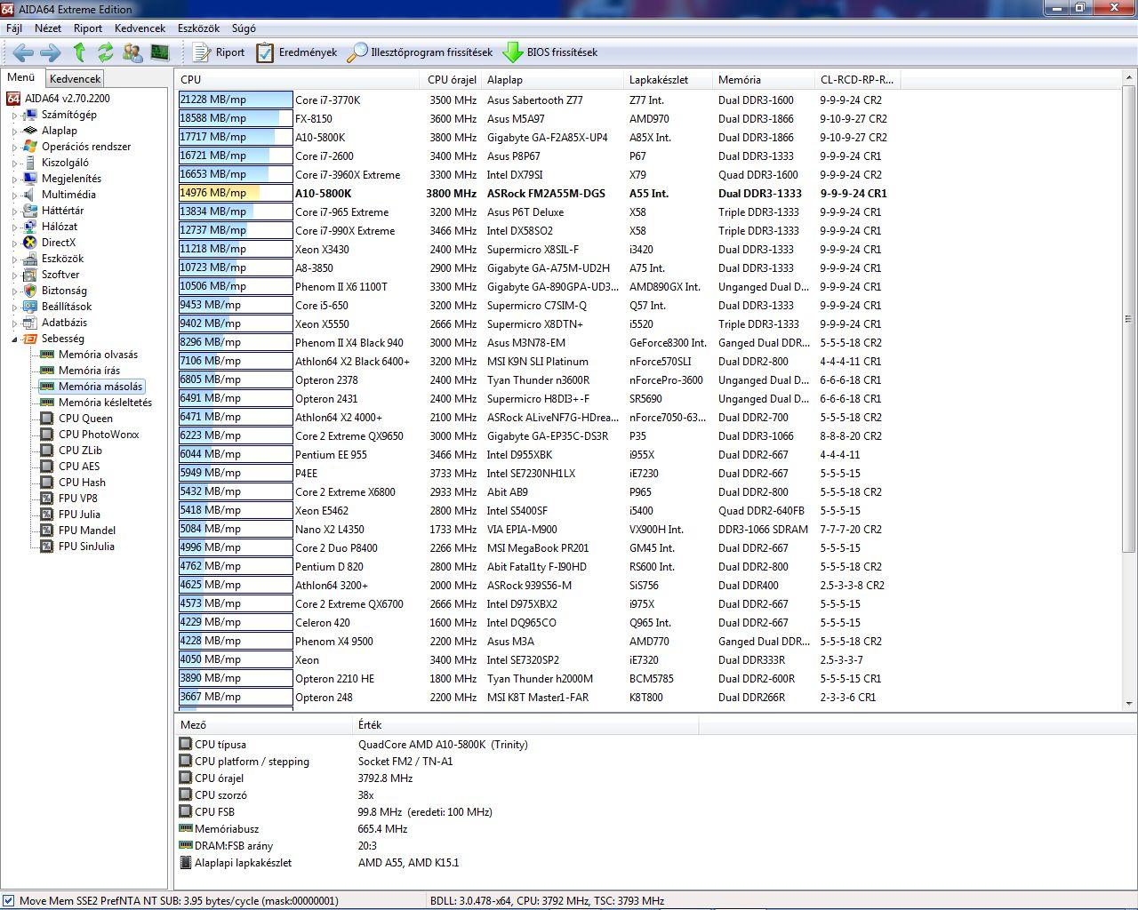This screenshot has width=1138, height=910.
Task: Sort by Alaplap column header
Action: click(x=552, y=79)
